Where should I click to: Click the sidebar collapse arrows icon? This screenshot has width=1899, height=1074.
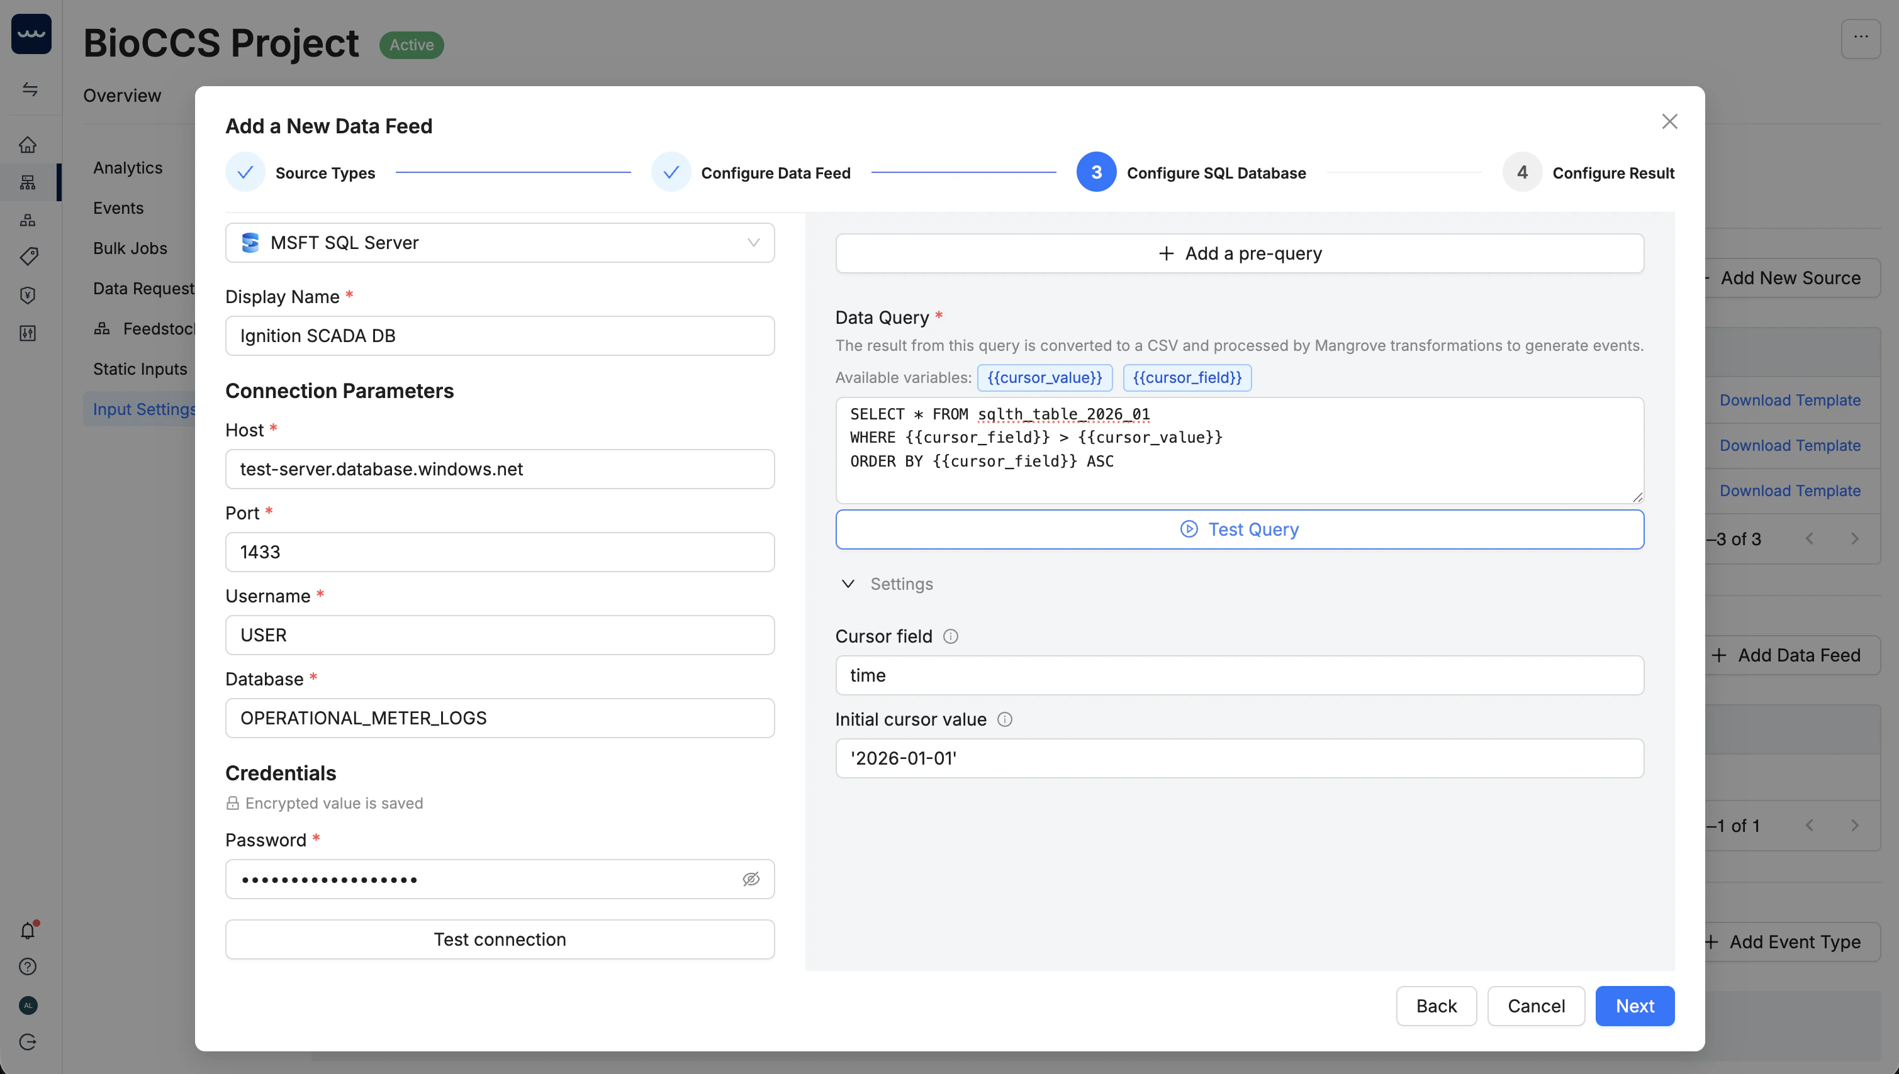(x=30, y=89)
